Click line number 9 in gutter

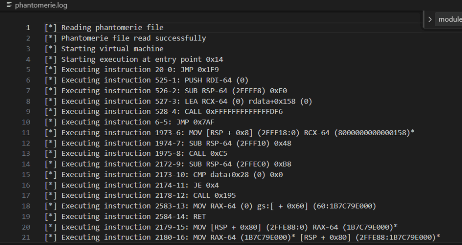(28, 111)
